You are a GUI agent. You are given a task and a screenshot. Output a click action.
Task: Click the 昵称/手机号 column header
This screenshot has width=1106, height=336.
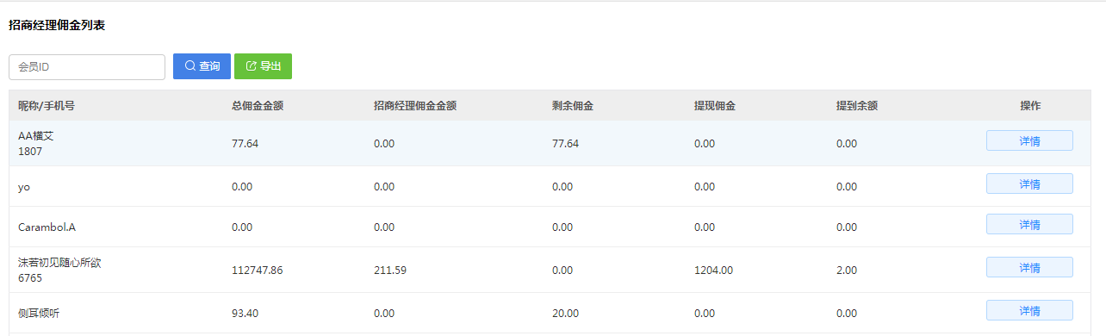pos(47,106)
